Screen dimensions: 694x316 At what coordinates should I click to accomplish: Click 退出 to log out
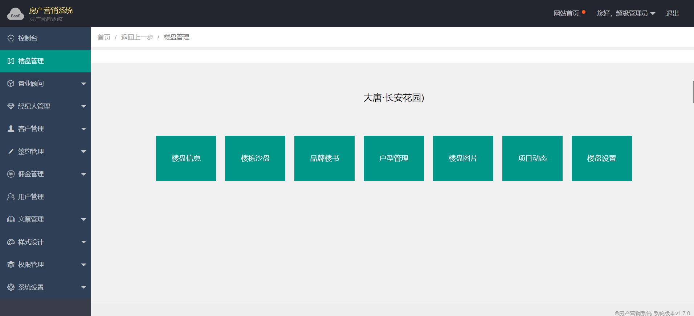pos(672,13)
